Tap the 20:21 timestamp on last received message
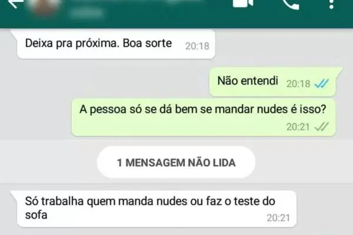The width and height of the screenshot is (353, 235). point(278,218)
